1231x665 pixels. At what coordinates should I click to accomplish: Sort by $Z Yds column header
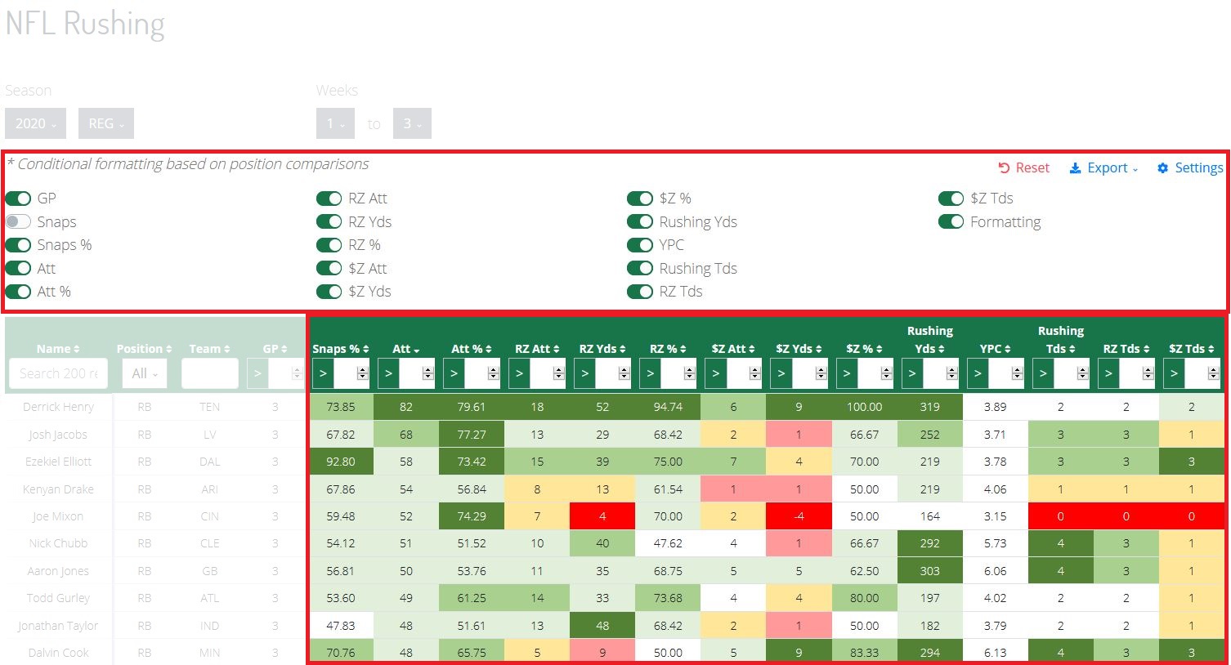[799, 349]
